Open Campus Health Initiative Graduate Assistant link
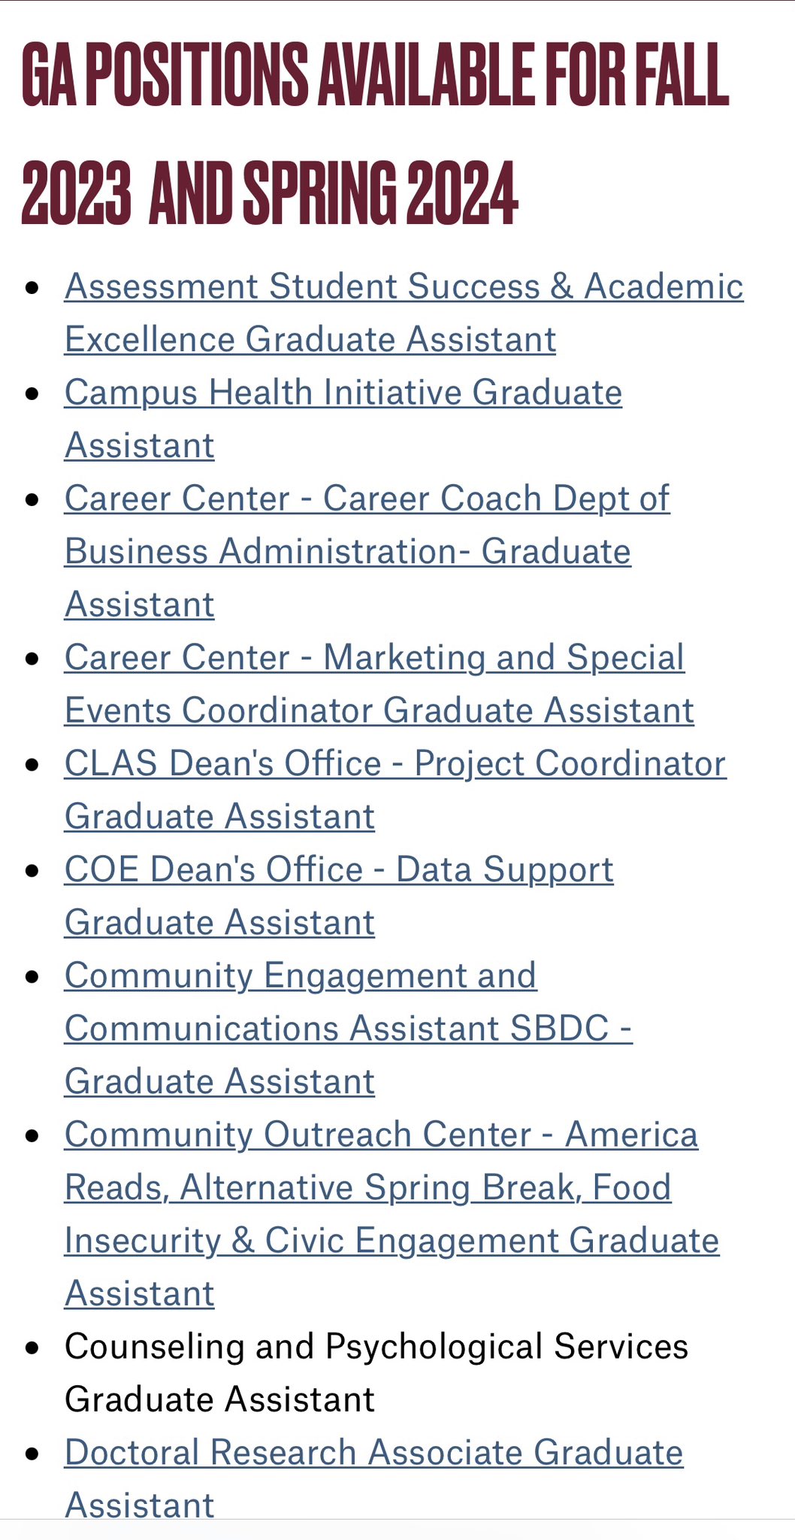795x1540 pixels. pos(343,419)
